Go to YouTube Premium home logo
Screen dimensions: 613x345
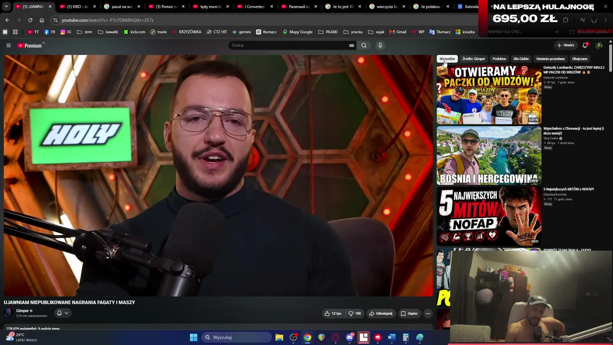pyautogui.click(x=30, y=46)
